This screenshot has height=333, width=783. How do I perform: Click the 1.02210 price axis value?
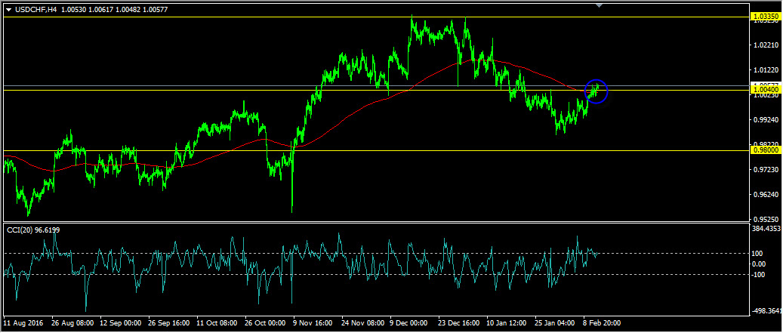[x=766, y=45]
